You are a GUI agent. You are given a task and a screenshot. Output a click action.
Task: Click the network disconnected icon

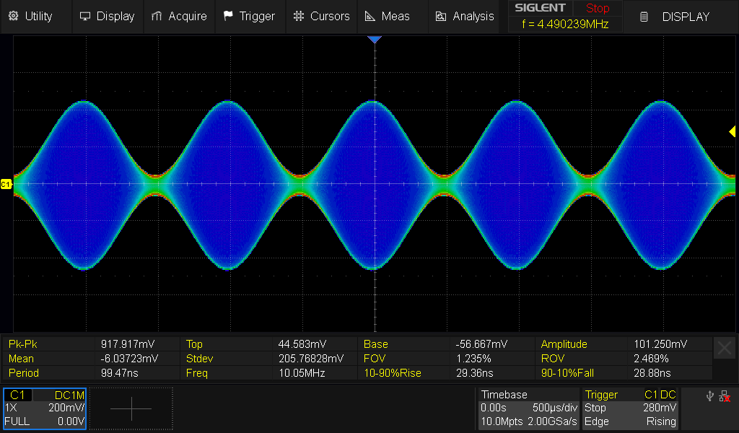coord(725,396)
